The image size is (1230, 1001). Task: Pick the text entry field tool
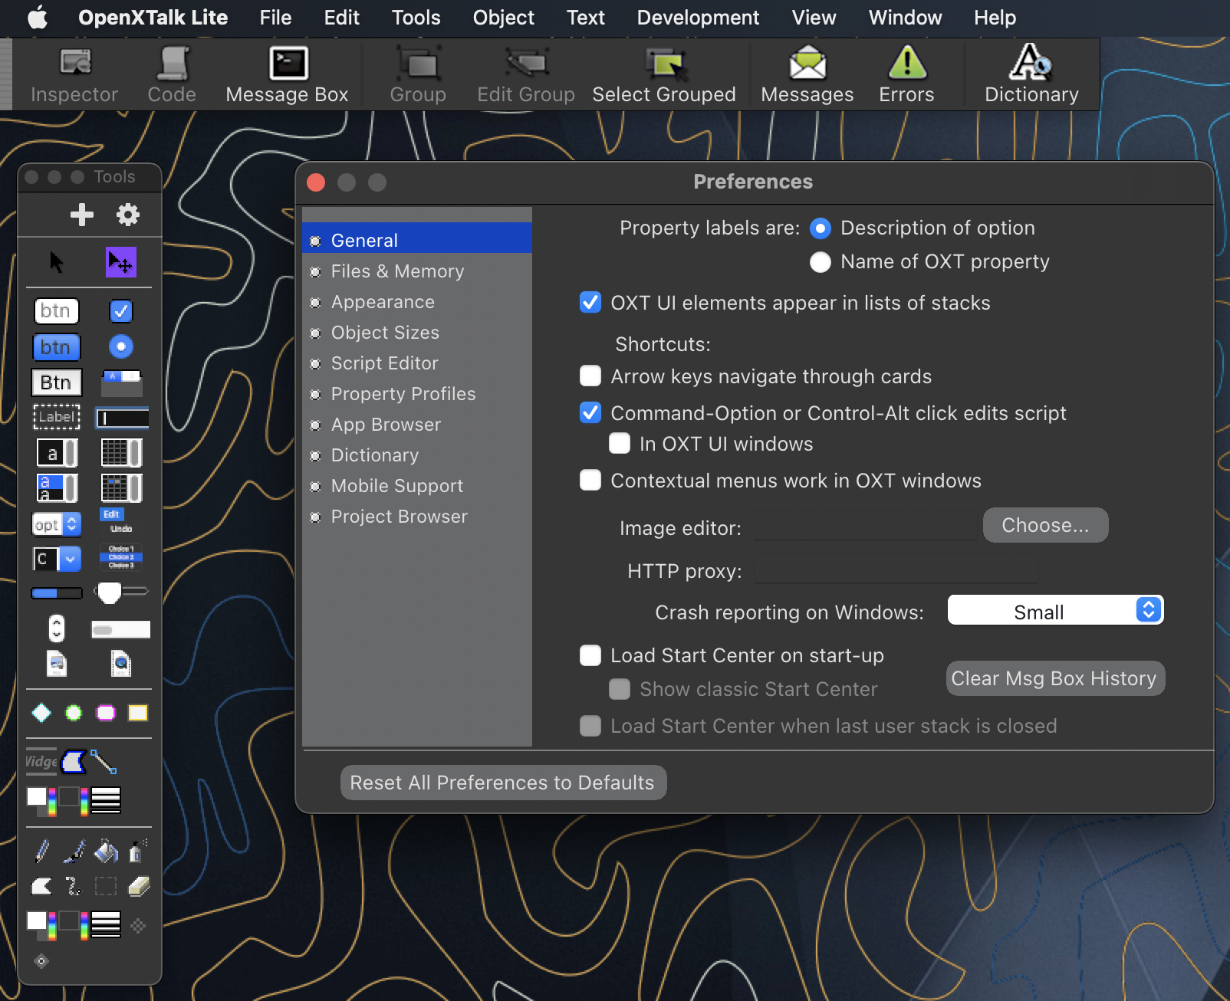coord(122,418)
